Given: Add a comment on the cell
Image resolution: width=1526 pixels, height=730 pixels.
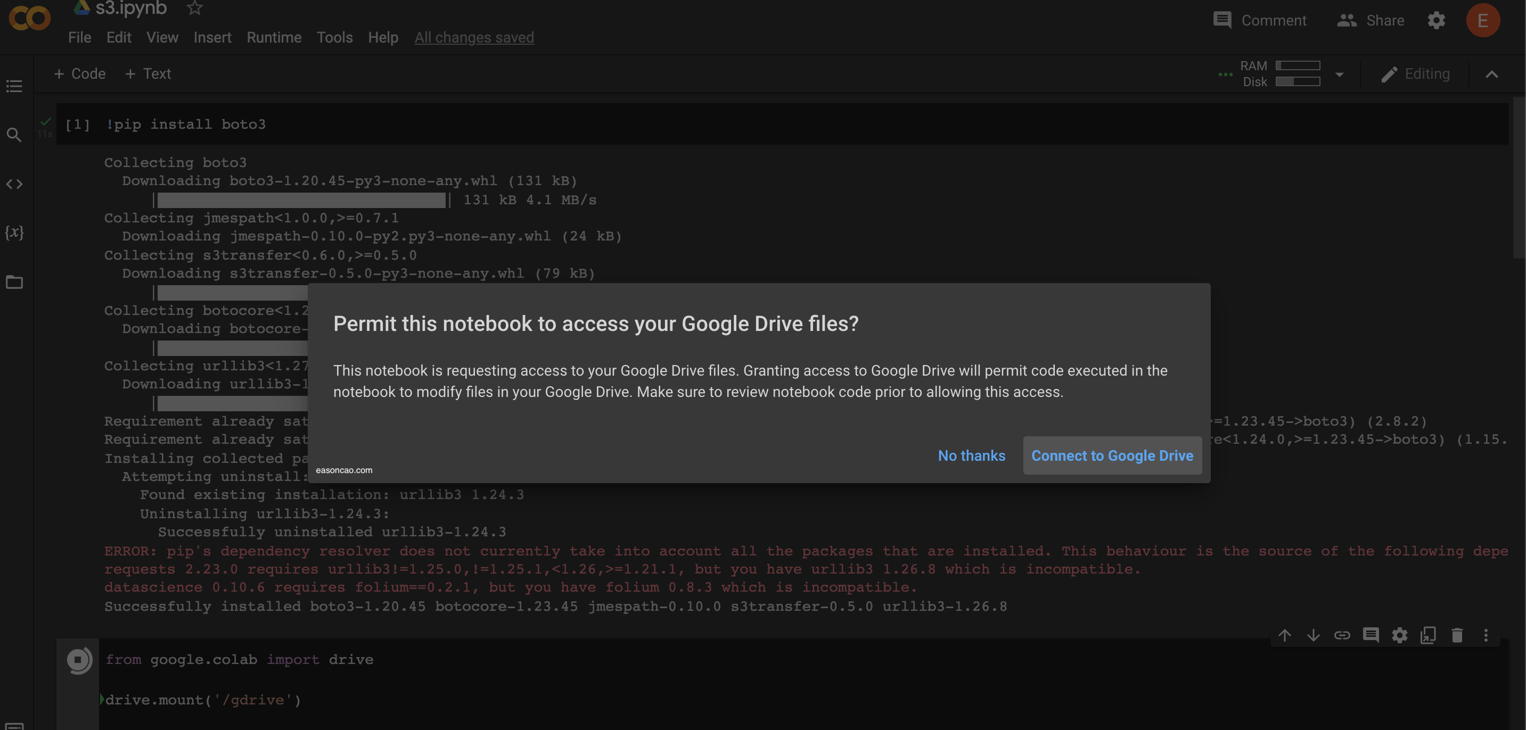Looking at the screenshot, I should tap(1372, 636).
